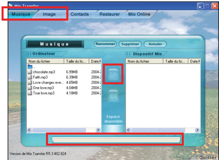
Task: Sort Dispositif Mio list by Taille du fichier
Action: [176, 61]
